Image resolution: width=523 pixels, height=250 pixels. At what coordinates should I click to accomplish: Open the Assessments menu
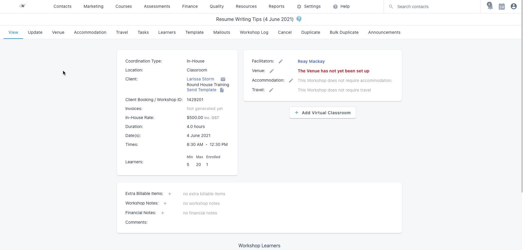tap(157, 6)
